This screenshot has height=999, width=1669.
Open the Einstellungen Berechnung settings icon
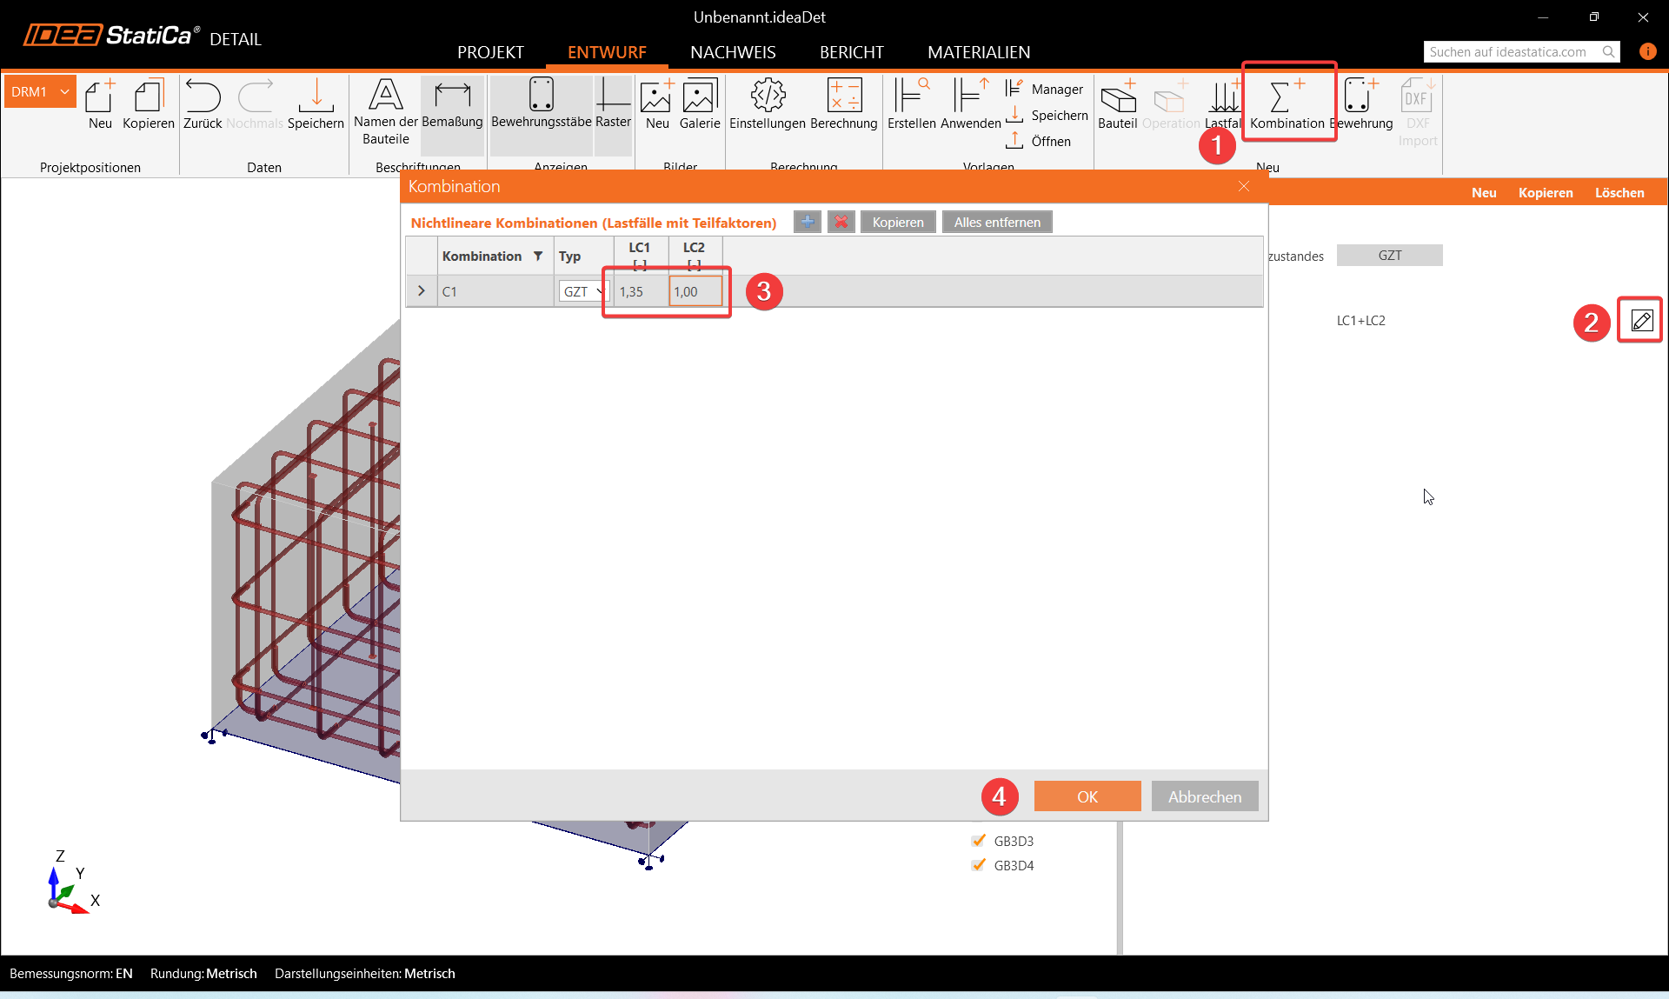tap(768, 96)
